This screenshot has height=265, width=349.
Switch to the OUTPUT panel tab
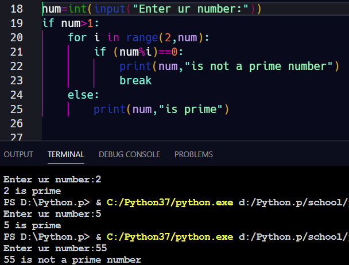coord(18,154)
